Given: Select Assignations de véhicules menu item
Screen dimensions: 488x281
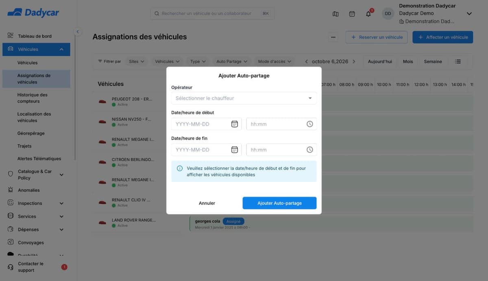Looking at the screenshot, I should point(36,79).
